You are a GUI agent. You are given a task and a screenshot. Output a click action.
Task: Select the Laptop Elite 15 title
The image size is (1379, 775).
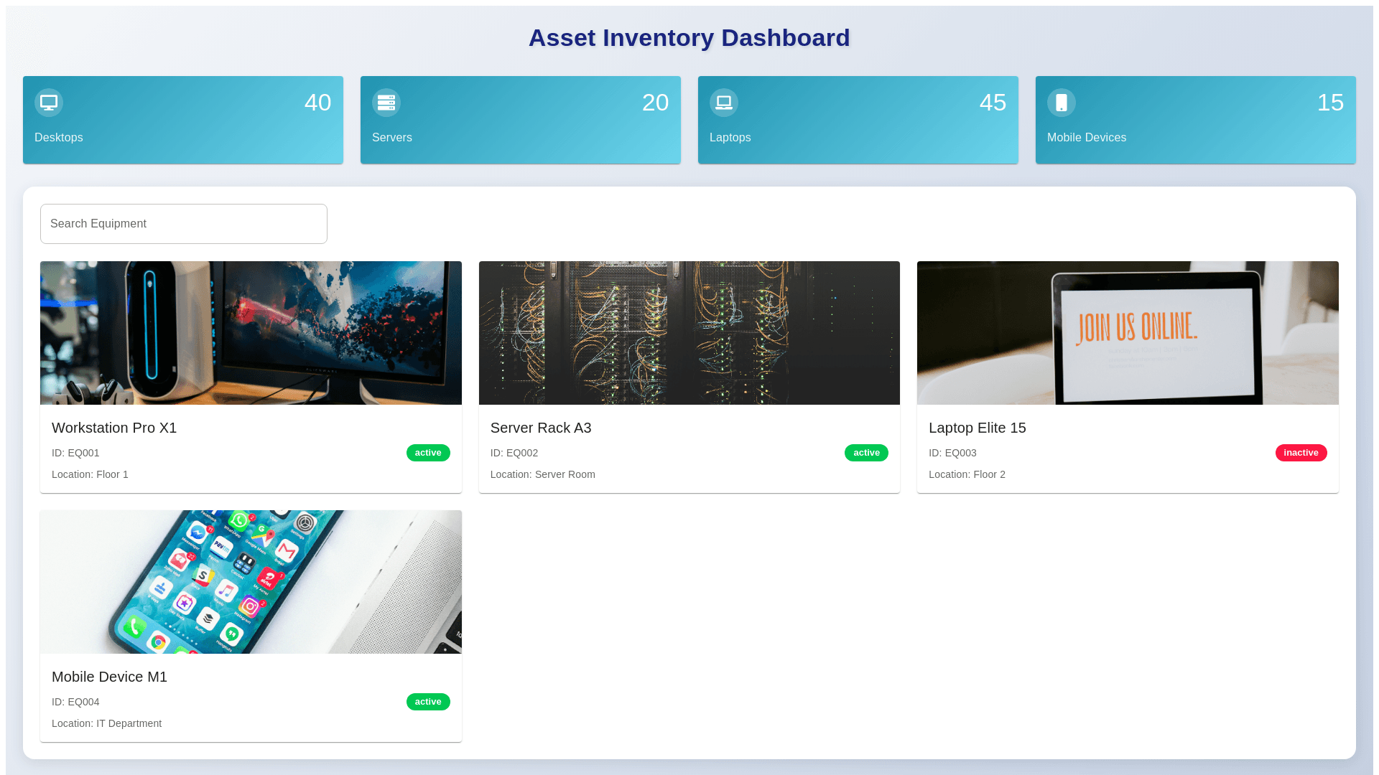point(977,428)
